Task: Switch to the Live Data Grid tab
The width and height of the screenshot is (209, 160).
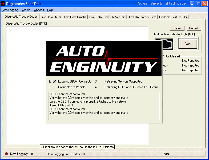Action: click(98, 17)
